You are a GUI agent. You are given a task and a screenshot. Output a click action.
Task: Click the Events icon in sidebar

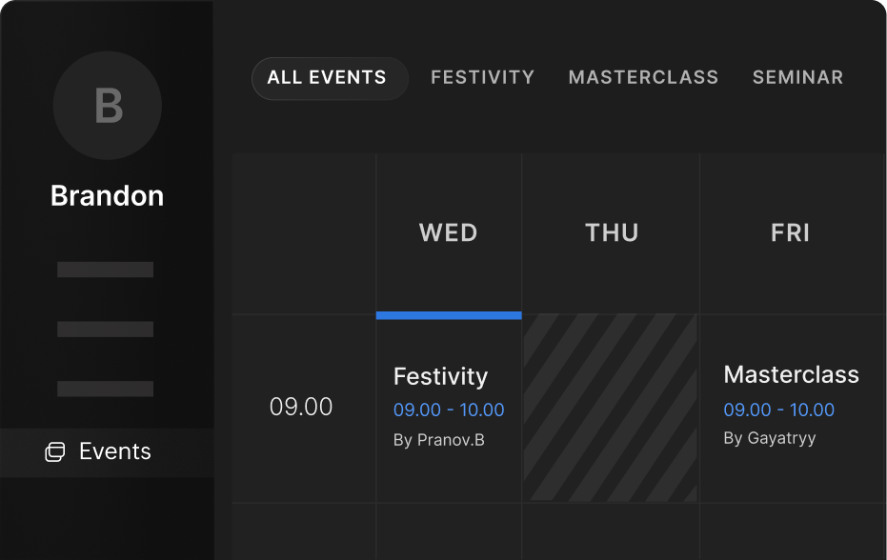[55, 452]
